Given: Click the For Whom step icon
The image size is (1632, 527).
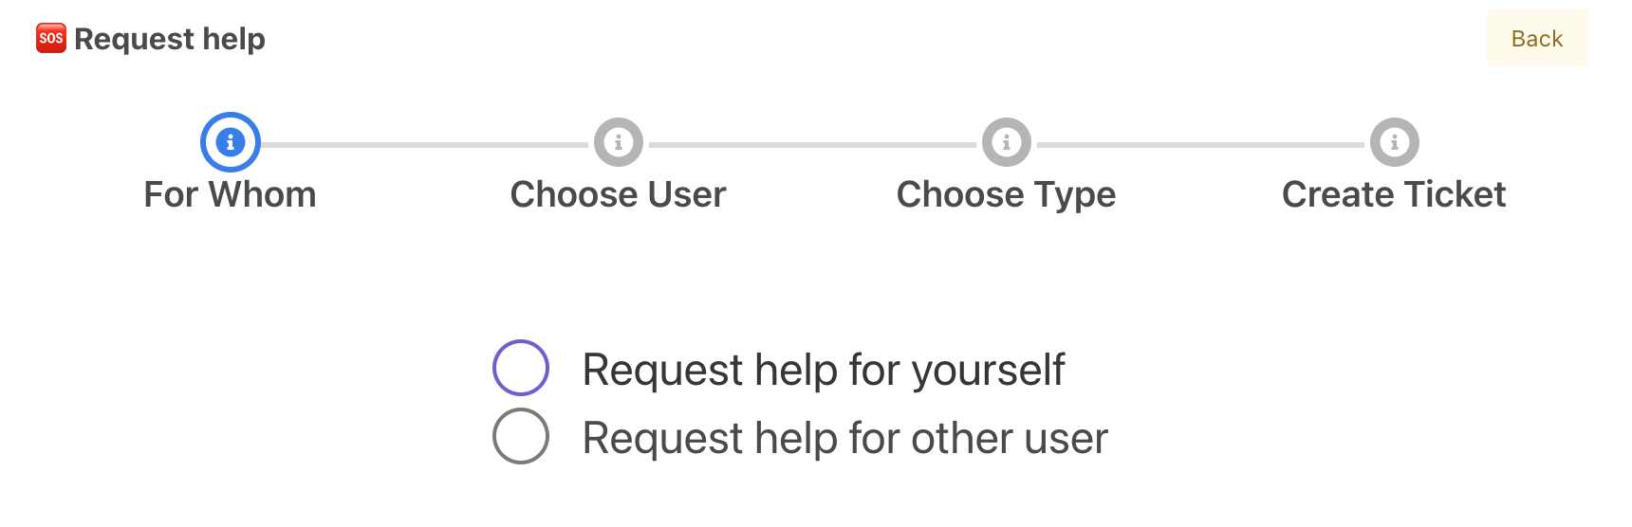Looking at the screenshot, I should 231,142.
